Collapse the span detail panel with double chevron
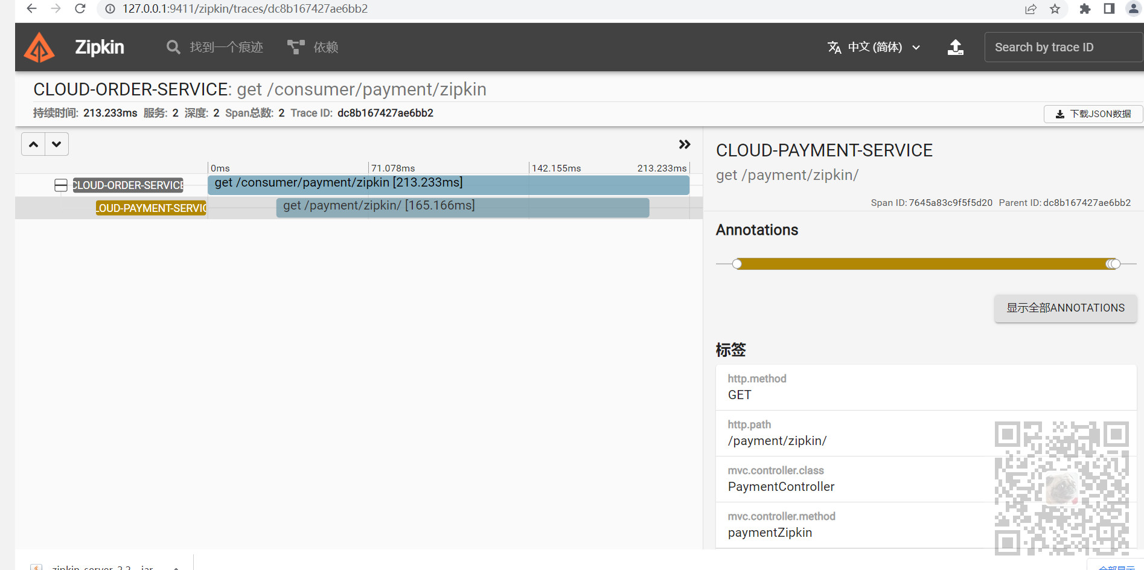The width and height of the screenshot is (1144, 570). tap(684, 144)
